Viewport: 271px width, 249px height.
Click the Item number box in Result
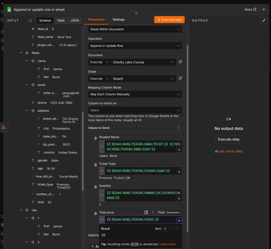(x=165, y=229)
